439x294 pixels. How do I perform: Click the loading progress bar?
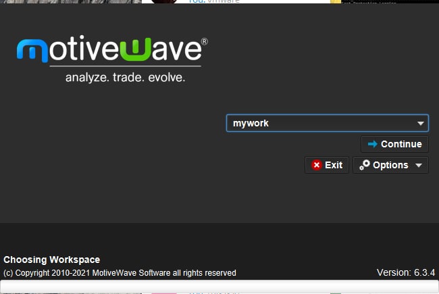pyautogui.click(x=219, y=286)
